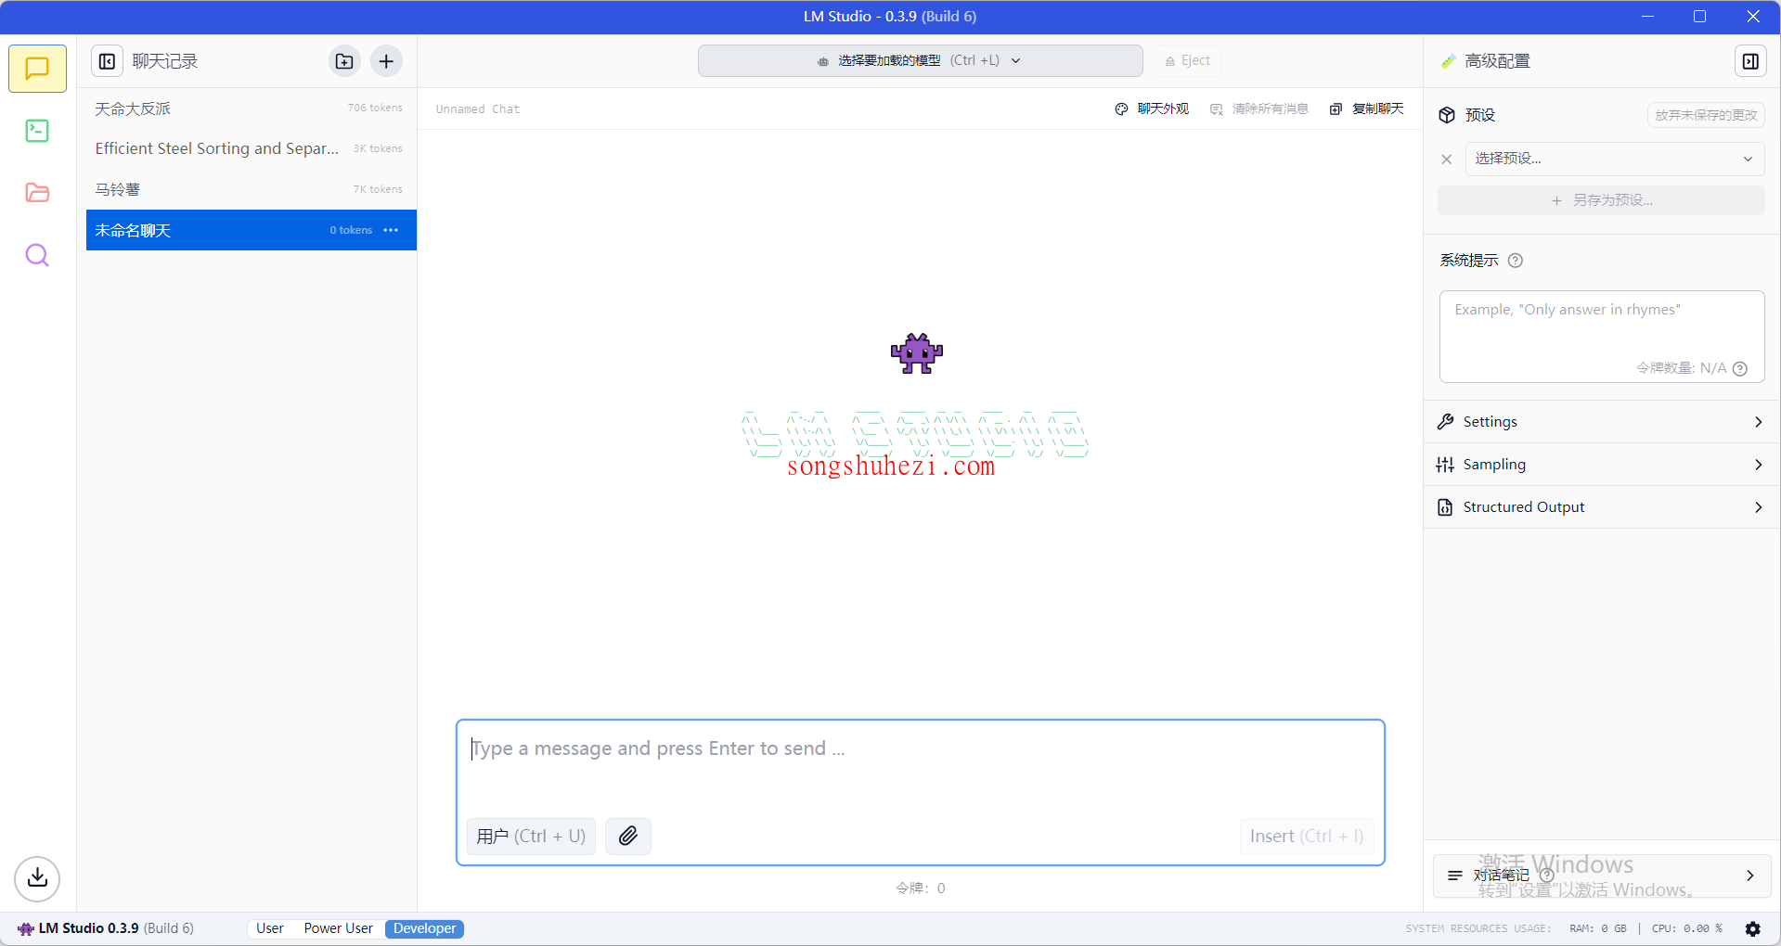
Task: Expand the Structured Output section
Action: (x=1601, y=507)
